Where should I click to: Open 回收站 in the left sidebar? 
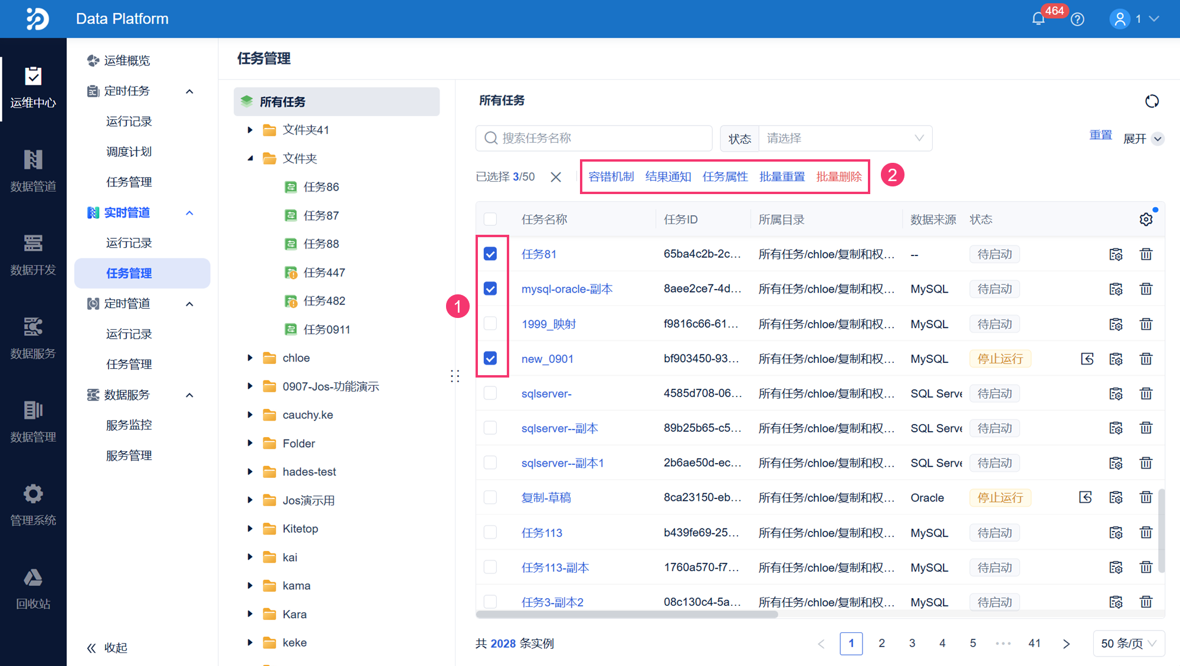(x=33, y=588)
